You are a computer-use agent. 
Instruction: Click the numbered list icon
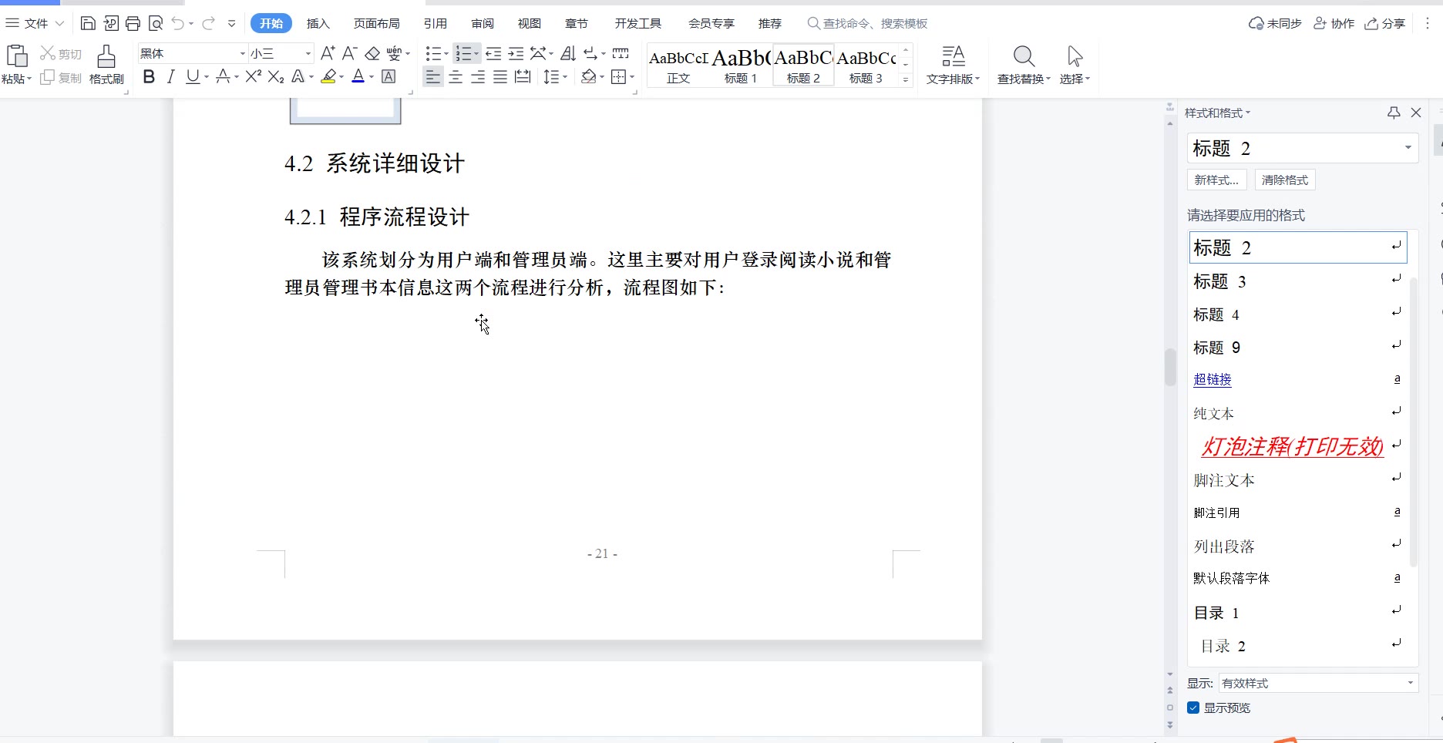(463, 53)
